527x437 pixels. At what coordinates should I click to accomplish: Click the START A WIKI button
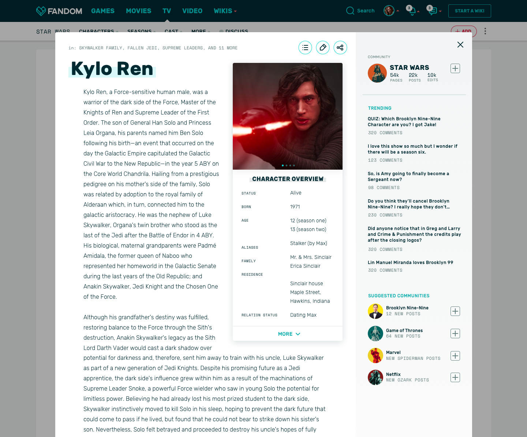coord(470,11)
